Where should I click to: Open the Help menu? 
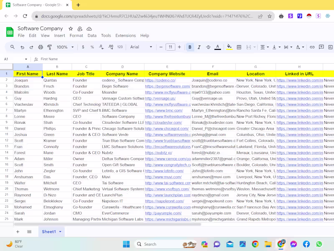pos(144,36)
